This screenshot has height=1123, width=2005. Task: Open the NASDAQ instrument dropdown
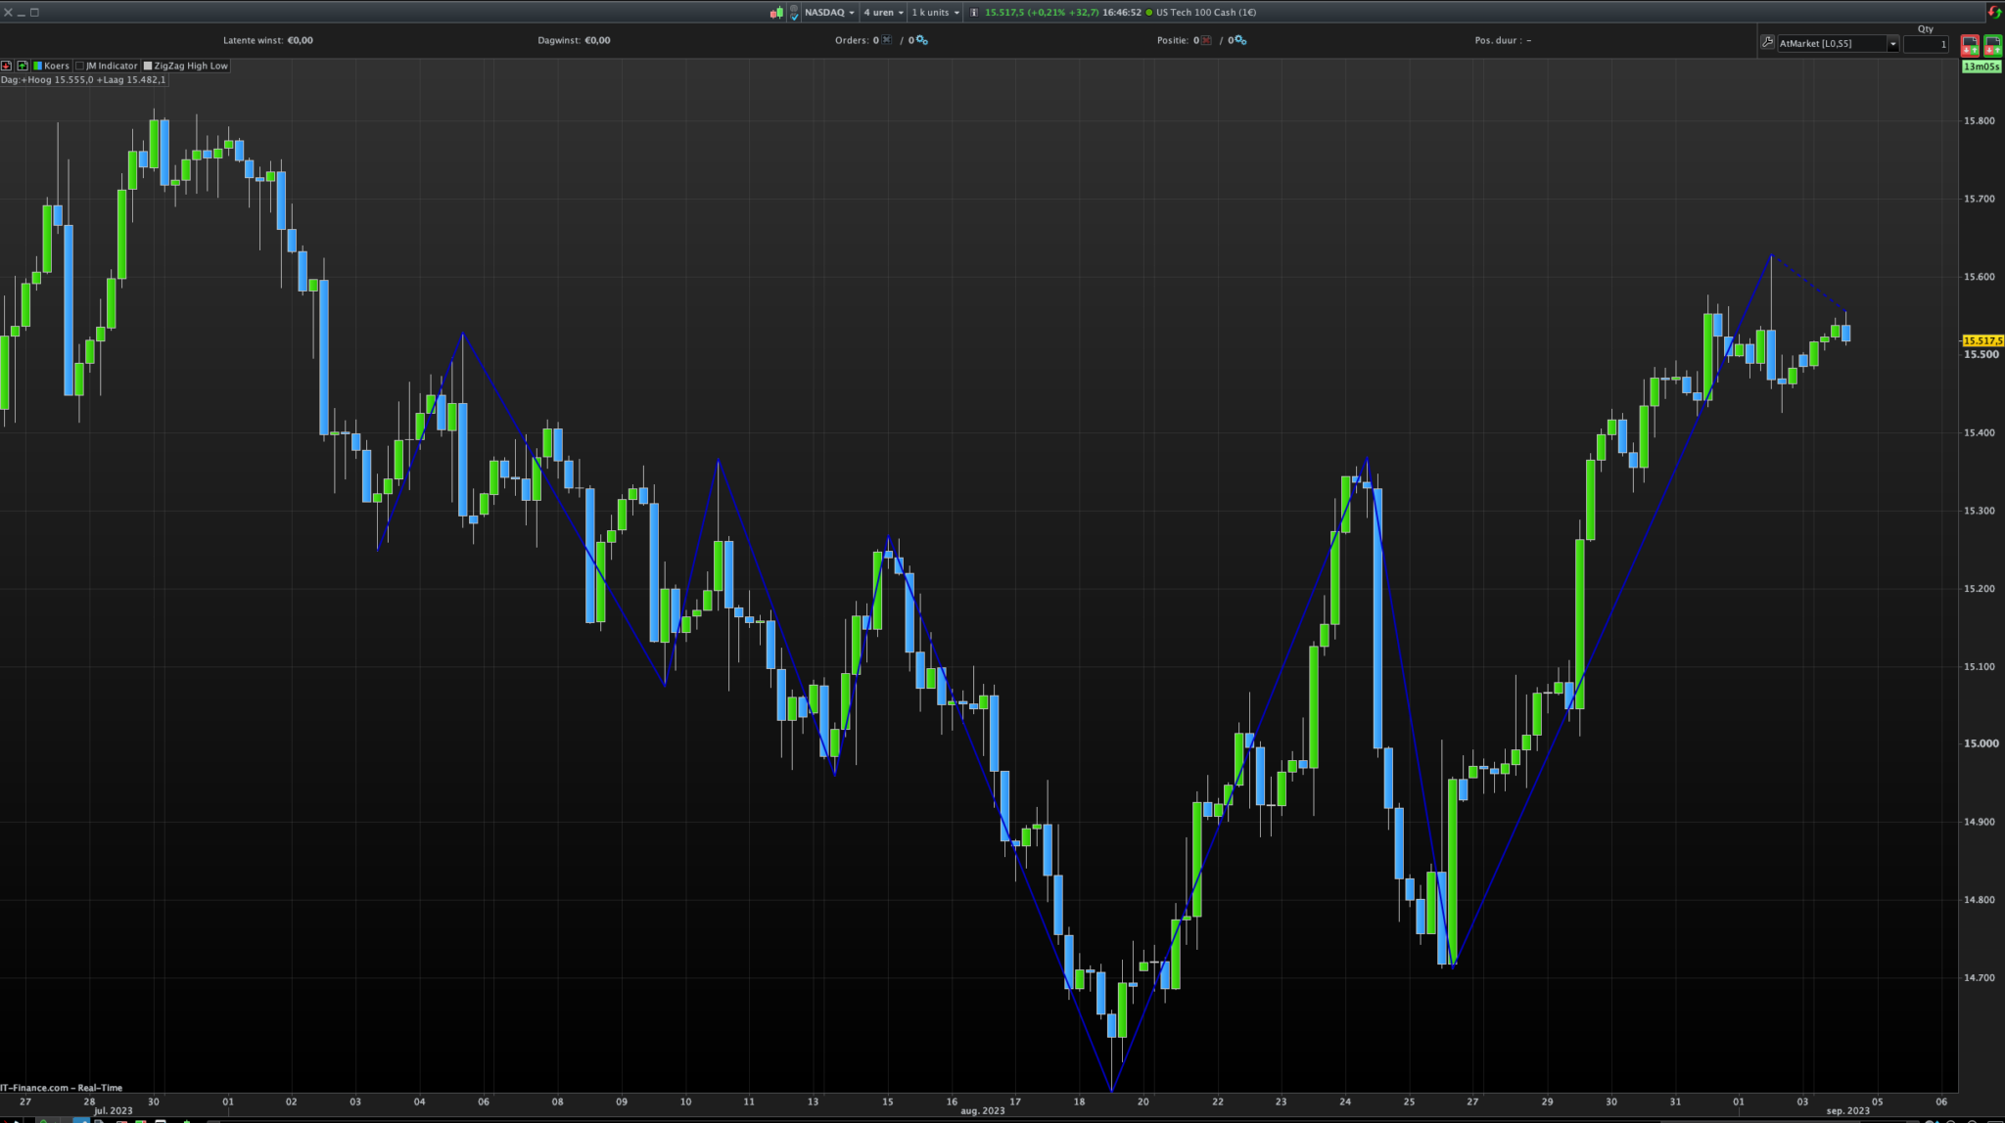pos(829,13)
